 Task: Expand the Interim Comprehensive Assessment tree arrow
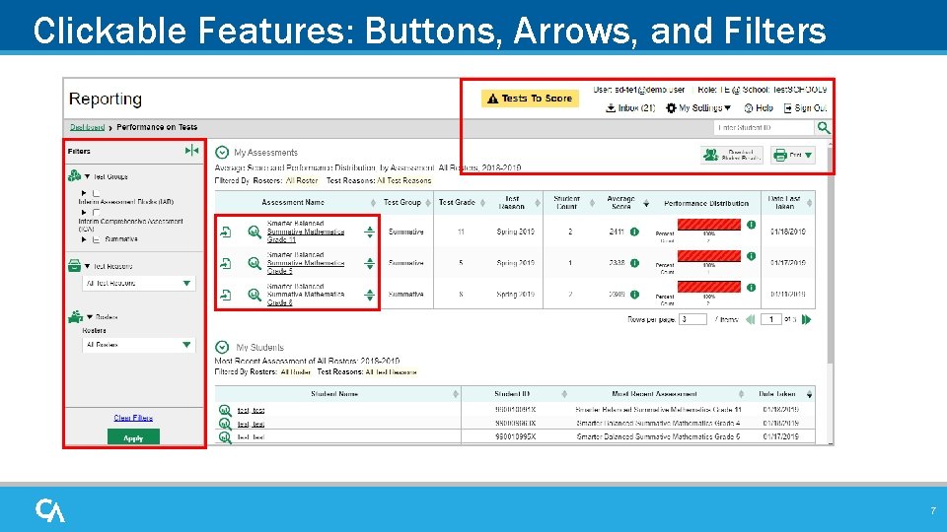[x=84, y=213]
